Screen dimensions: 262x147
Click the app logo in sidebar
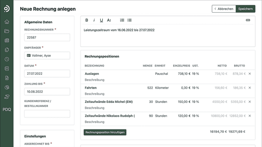coord(7,9)
